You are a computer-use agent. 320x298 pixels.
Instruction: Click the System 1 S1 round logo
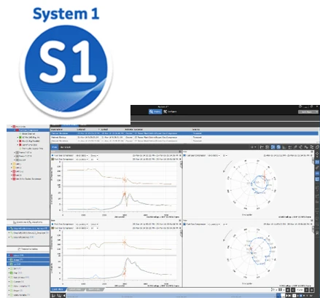pos(66,68)
